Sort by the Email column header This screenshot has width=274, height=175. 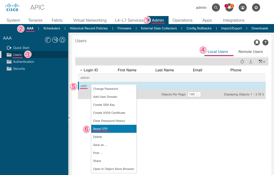click(197, 70)
